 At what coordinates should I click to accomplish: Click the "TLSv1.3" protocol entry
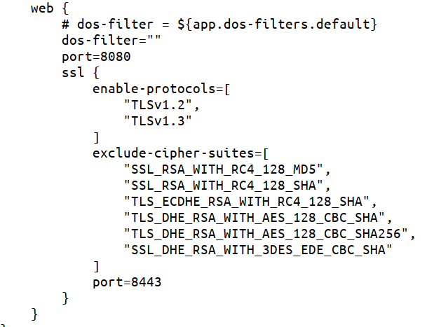tap(157, 120)
